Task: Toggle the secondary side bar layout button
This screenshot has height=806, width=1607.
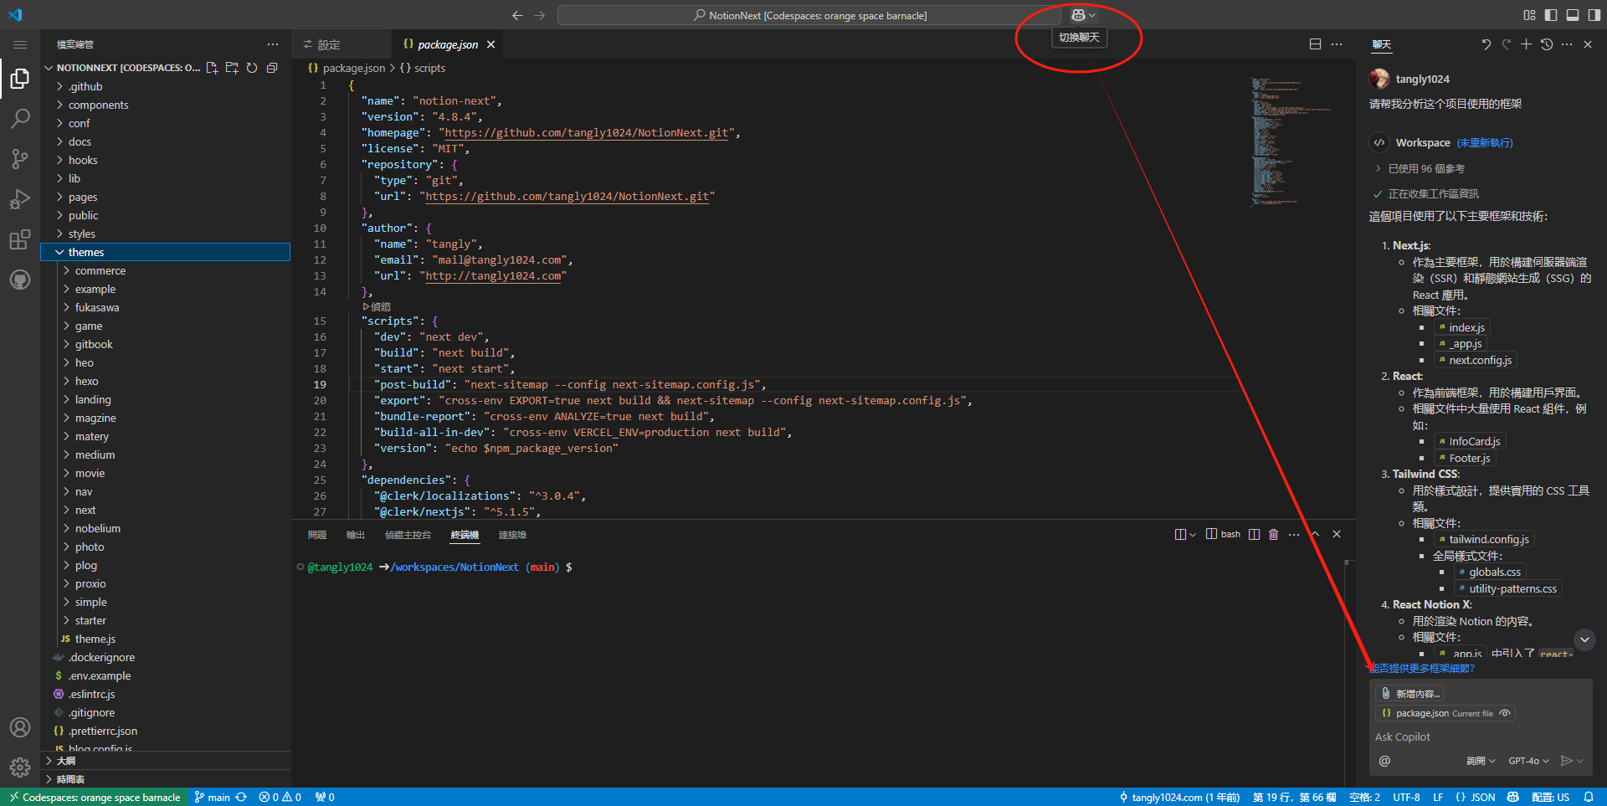Action: (1594, 15)
